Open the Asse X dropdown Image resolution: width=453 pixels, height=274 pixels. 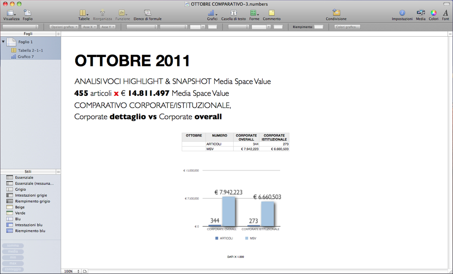89,27
